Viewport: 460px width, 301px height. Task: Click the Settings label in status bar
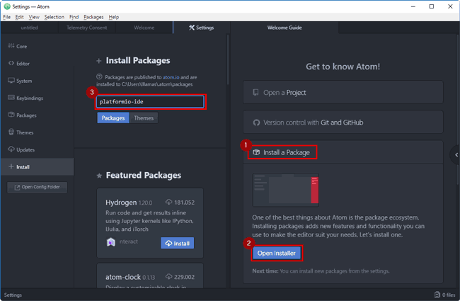point(13,295)
